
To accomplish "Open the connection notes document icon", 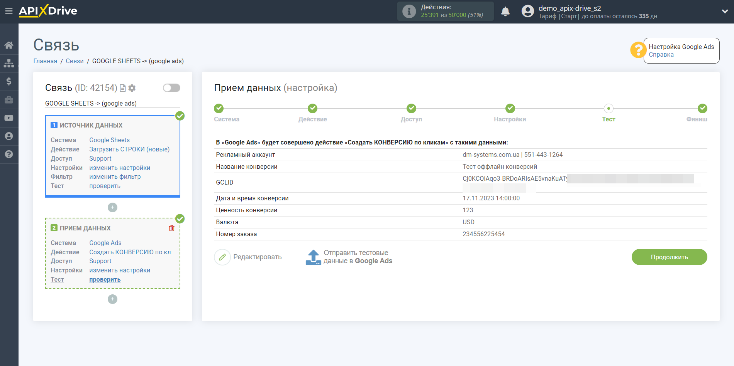I will [x=123, y=88].
